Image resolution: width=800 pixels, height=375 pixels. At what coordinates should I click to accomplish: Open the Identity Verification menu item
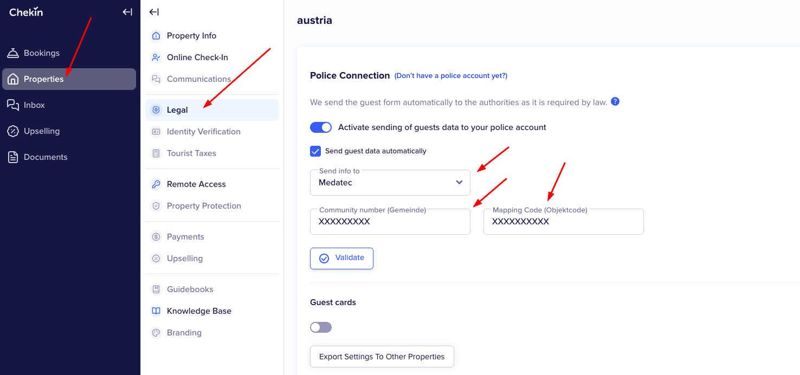(x=203, y=132)
